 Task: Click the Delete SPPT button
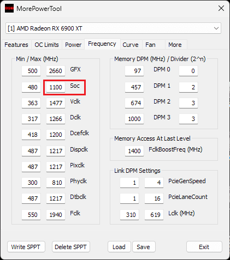click(x=71, y=247)
